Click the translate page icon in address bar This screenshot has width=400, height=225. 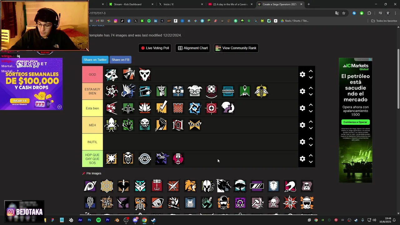(x=337, y=13)
